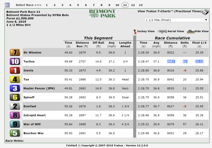This screenshot has height=148, width=212.
Task: Click saddle cloth number 10 badge
Action: pos(15,62)
